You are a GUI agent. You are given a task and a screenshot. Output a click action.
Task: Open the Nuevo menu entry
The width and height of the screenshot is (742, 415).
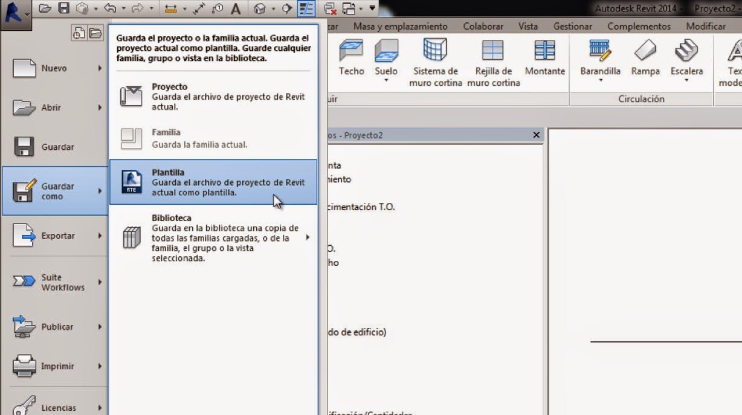point(56,68)
